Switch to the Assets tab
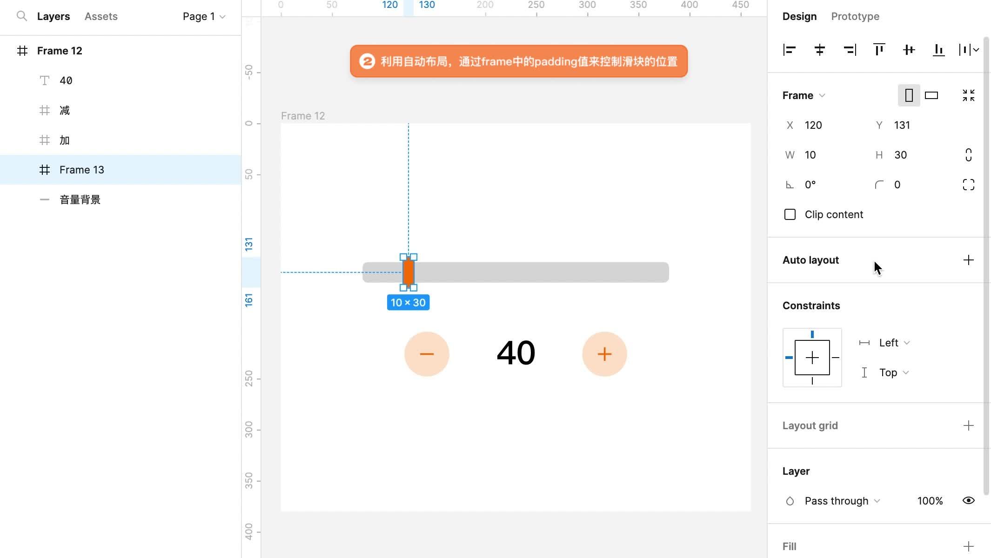The width and height of the screenshot is (991, 558). point(101,16)
